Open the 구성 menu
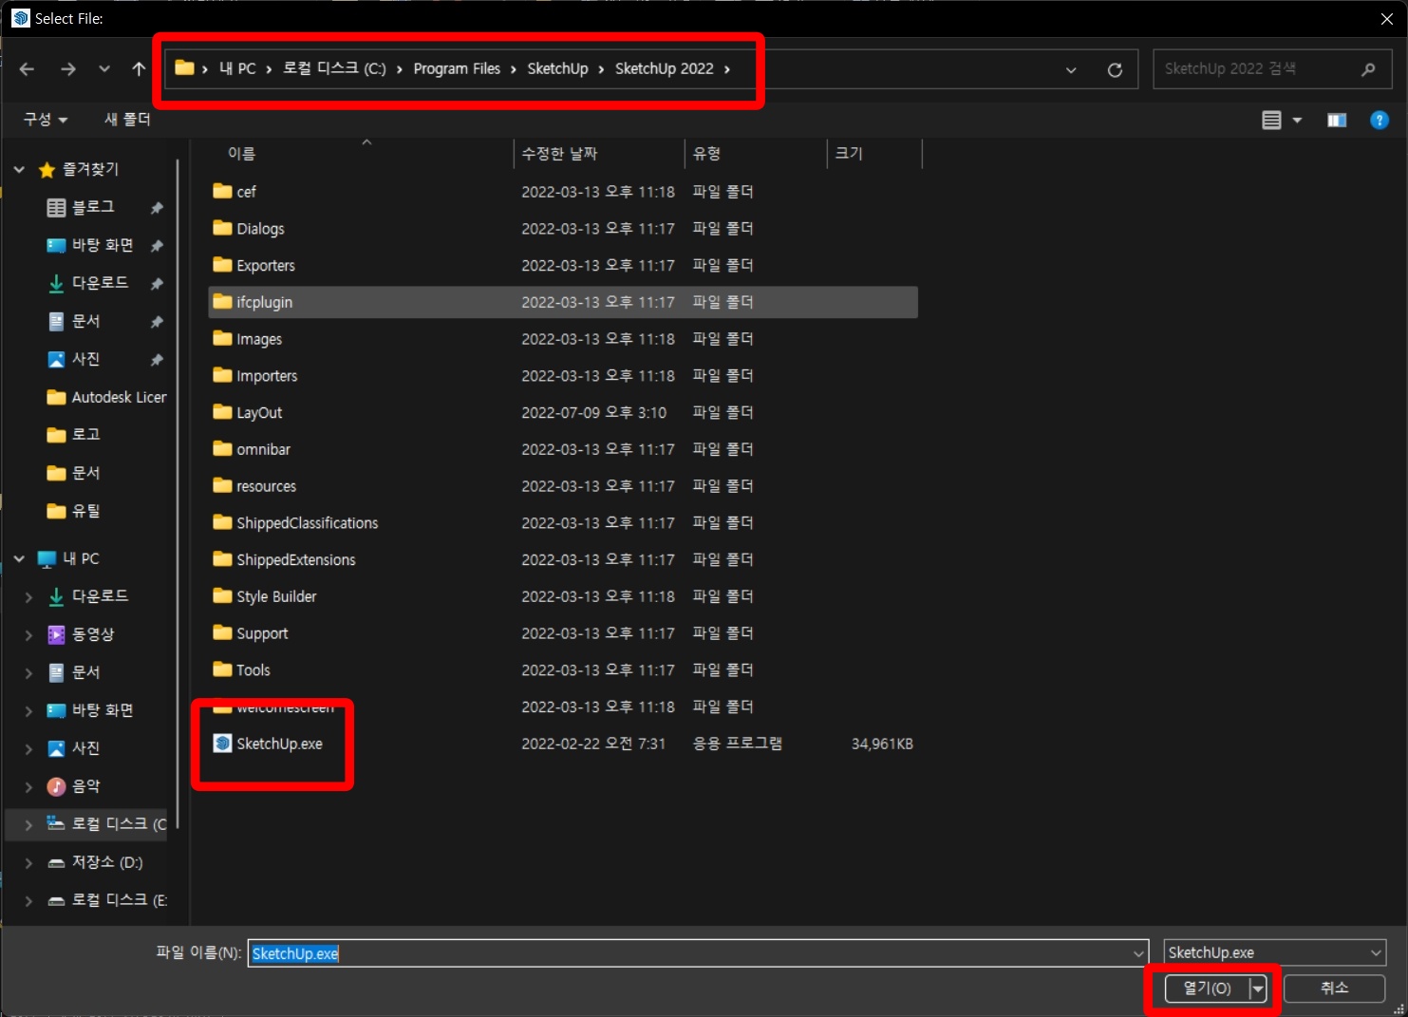This screenshot has width=1408, height=1017. (x=45, y=119)
